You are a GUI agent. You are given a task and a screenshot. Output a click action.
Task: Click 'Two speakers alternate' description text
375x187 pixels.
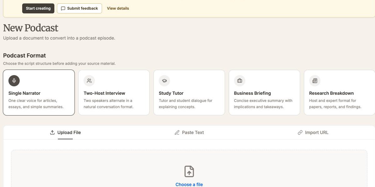point(108,104)
